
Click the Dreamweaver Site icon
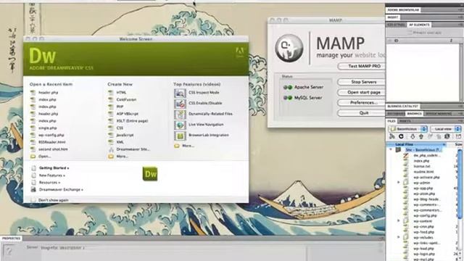(x=111, y=149)
